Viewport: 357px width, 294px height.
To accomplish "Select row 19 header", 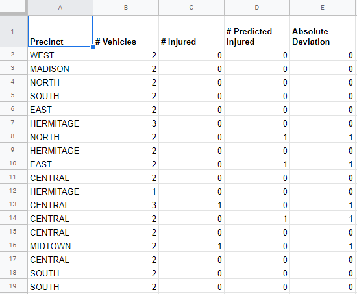I will tap(13, 286).
